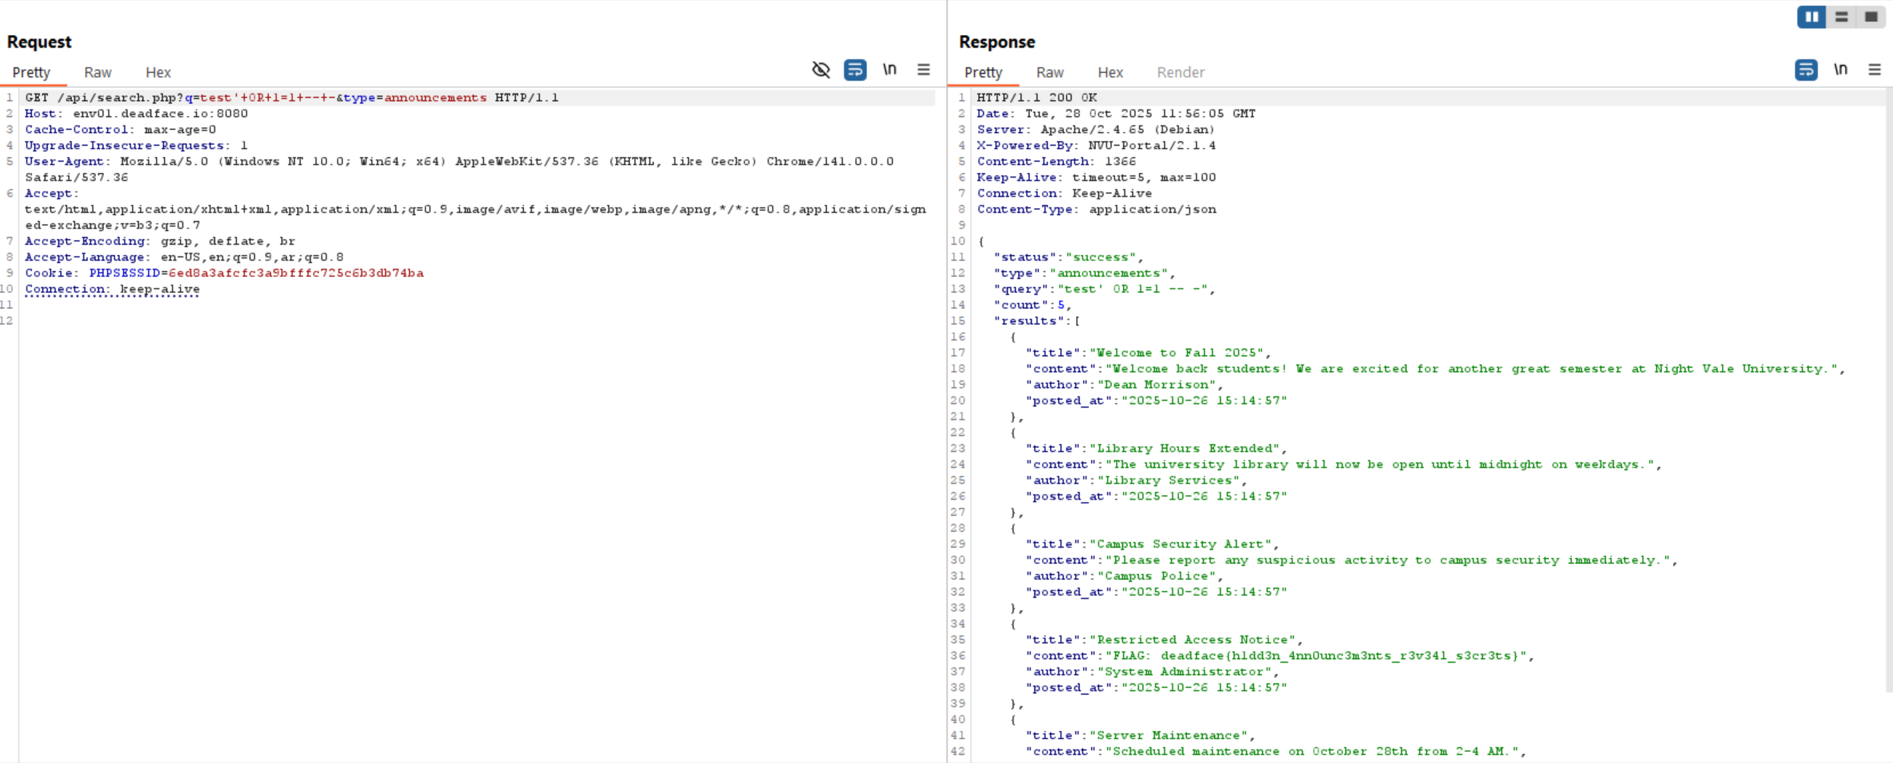Show non-printable characters in the Request pane
Screen dimensions: 1893x763
pos(890,69)
